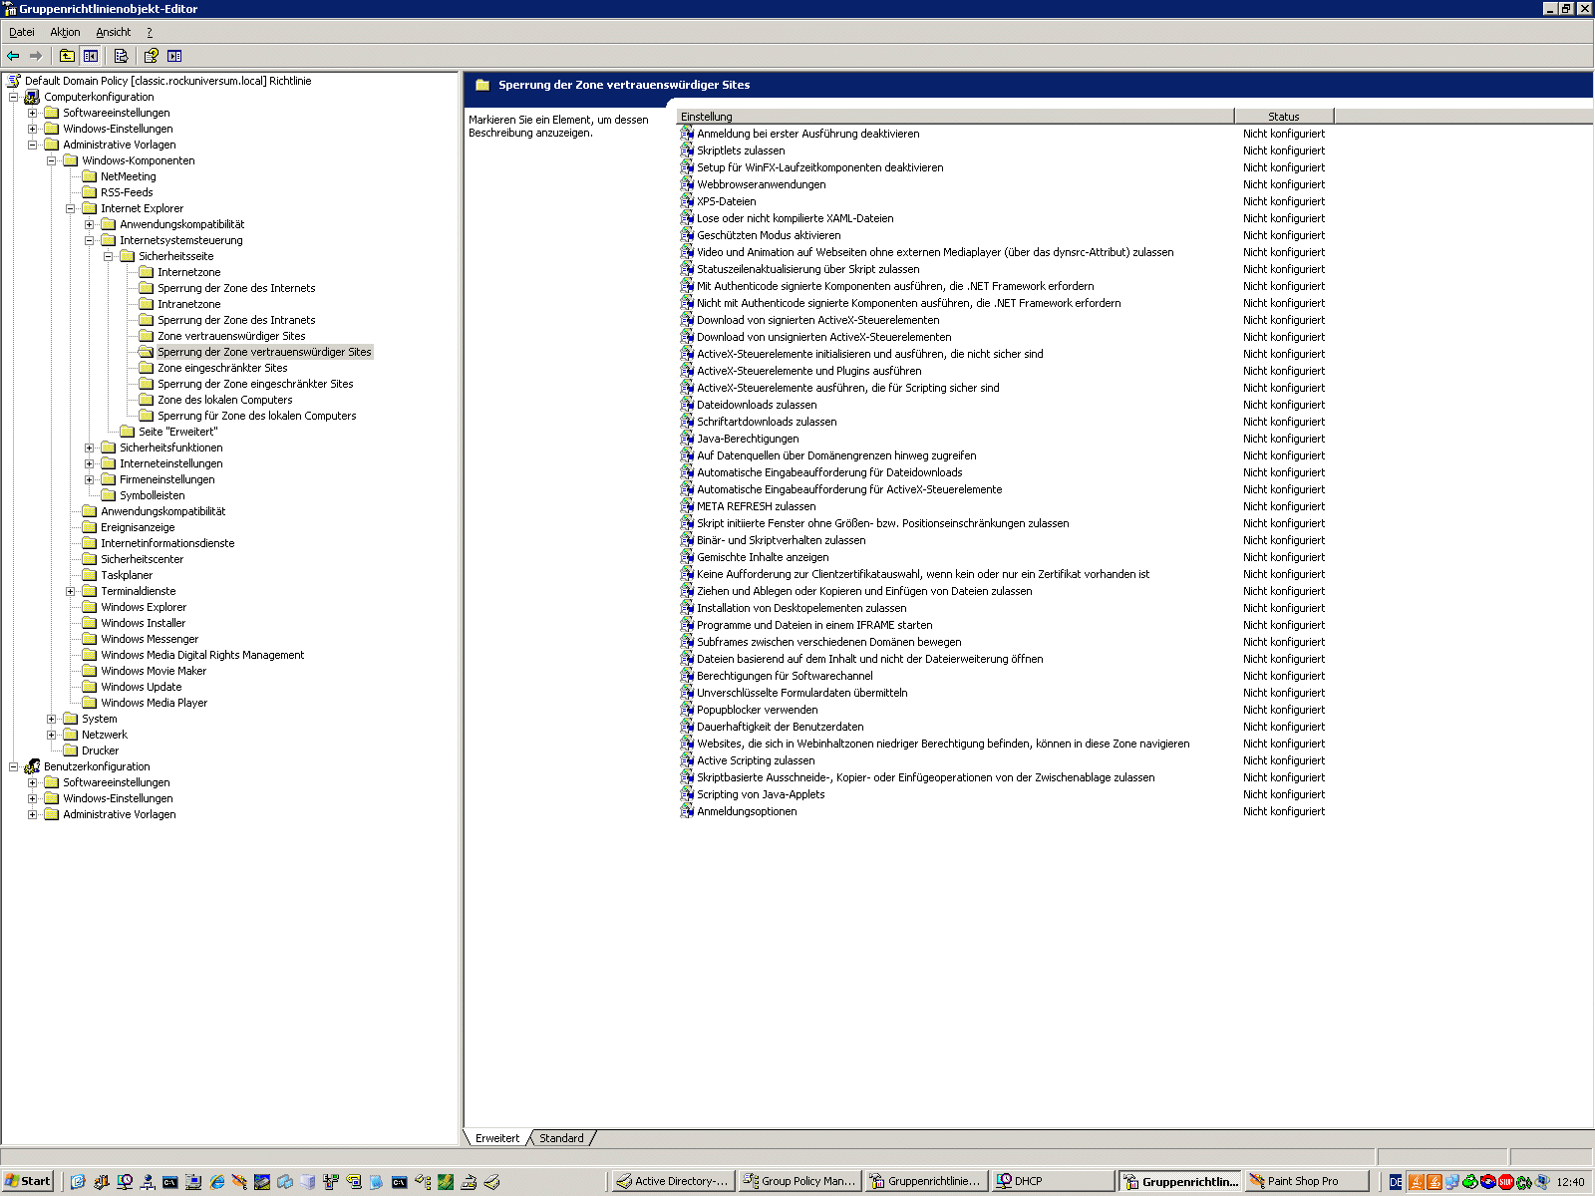Select the Java-Berechtigungen setting
This screenshot has height=1196, width=1595.
[748, 439]
